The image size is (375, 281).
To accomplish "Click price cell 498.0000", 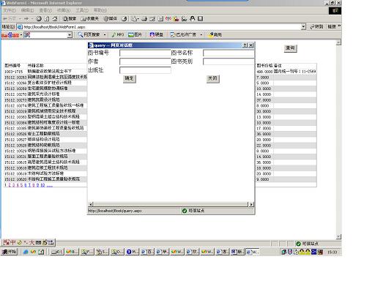I will click(264, 72).
